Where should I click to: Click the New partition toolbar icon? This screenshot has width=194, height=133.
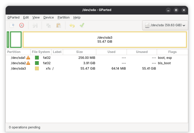[12, 25]
